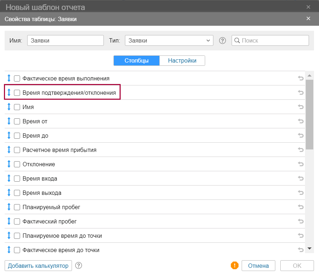
Task: Select the Столбцы tab
Action: click(136, 60)
